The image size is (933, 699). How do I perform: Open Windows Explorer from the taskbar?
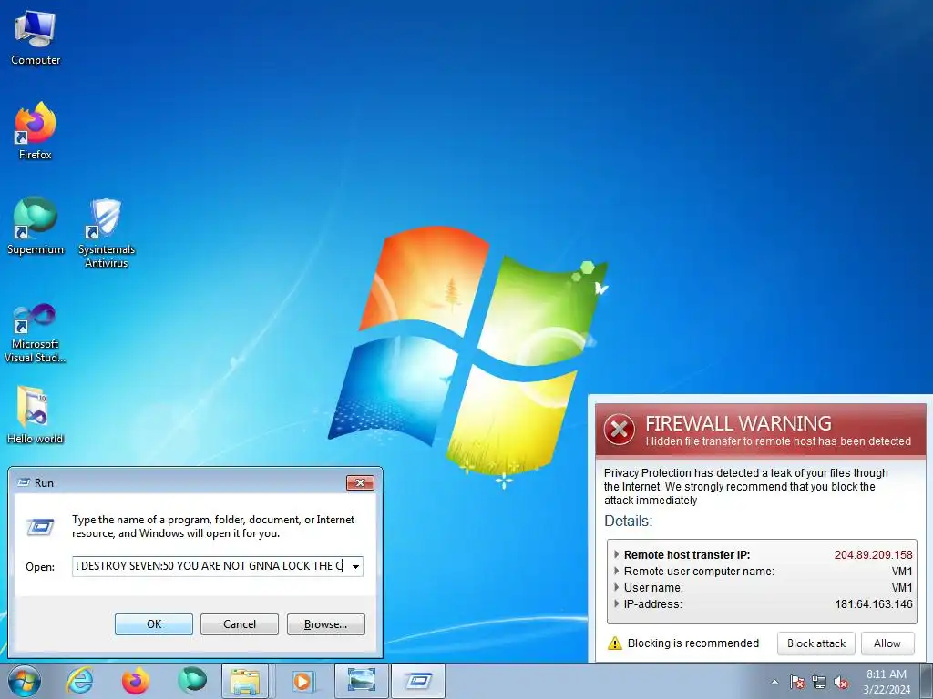pyautogui.click(x=245, y=681)
